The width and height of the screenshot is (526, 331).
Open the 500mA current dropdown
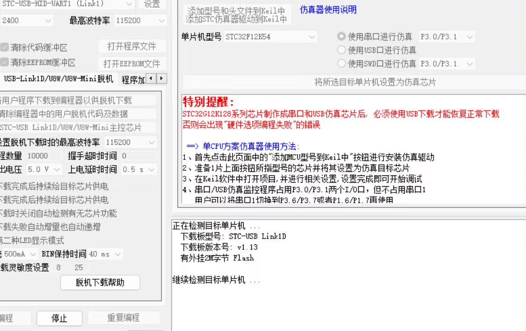coord(19,254)
